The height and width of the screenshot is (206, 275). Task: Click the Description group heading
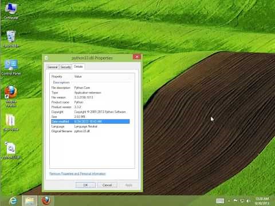(x=61, y=82)
